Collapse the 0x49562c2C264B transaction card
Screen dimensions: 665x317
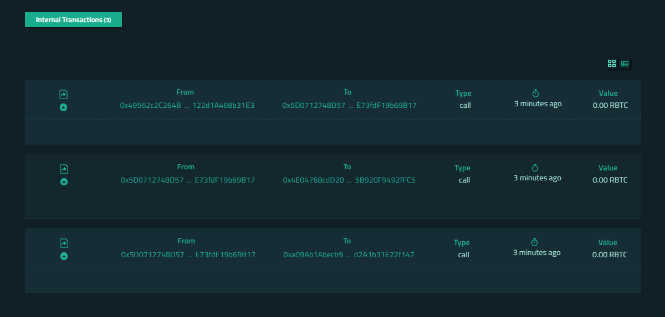pos(63,107)
